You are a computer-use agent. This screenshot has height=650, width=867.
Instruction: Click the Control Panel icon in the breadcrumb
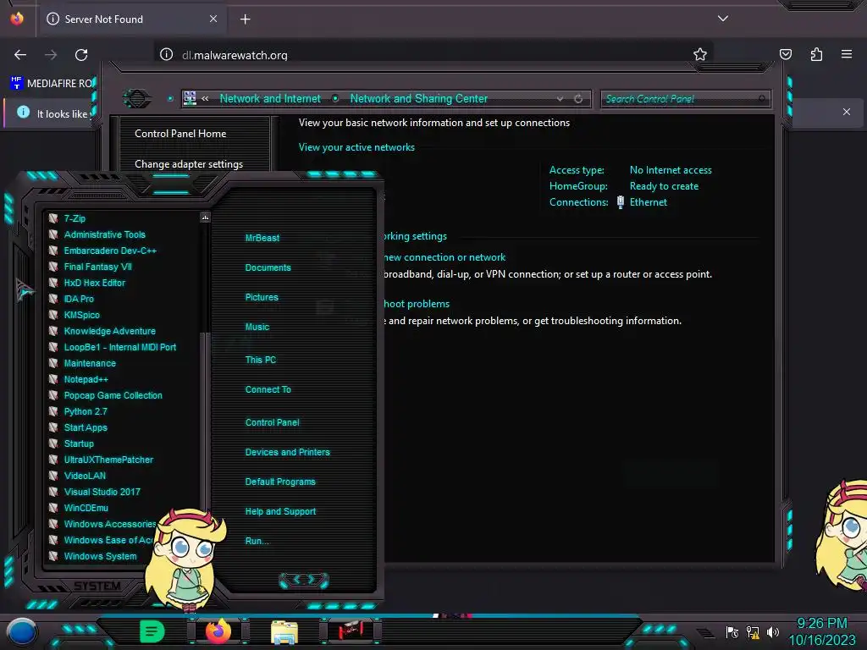point(190,98)
